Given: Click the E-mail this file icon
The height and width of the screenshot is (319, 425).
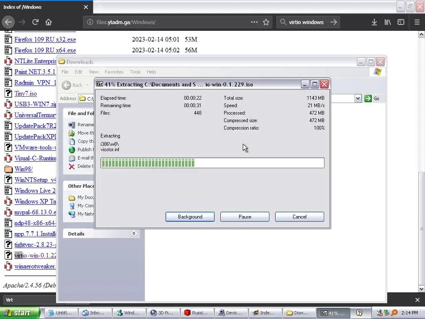Looking at the screenshot, I should point(71,158).
